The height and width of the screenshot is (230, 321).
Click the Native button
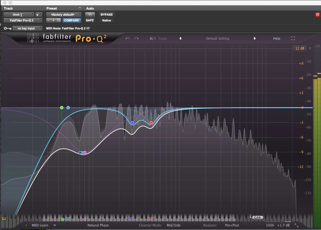(x=107, y=20)
